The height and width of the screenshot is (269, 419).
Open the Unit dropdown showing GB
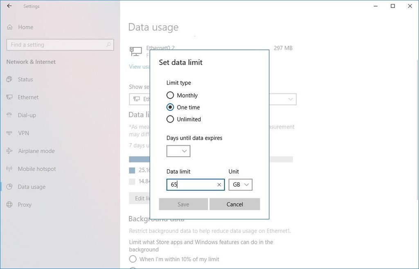240,185
